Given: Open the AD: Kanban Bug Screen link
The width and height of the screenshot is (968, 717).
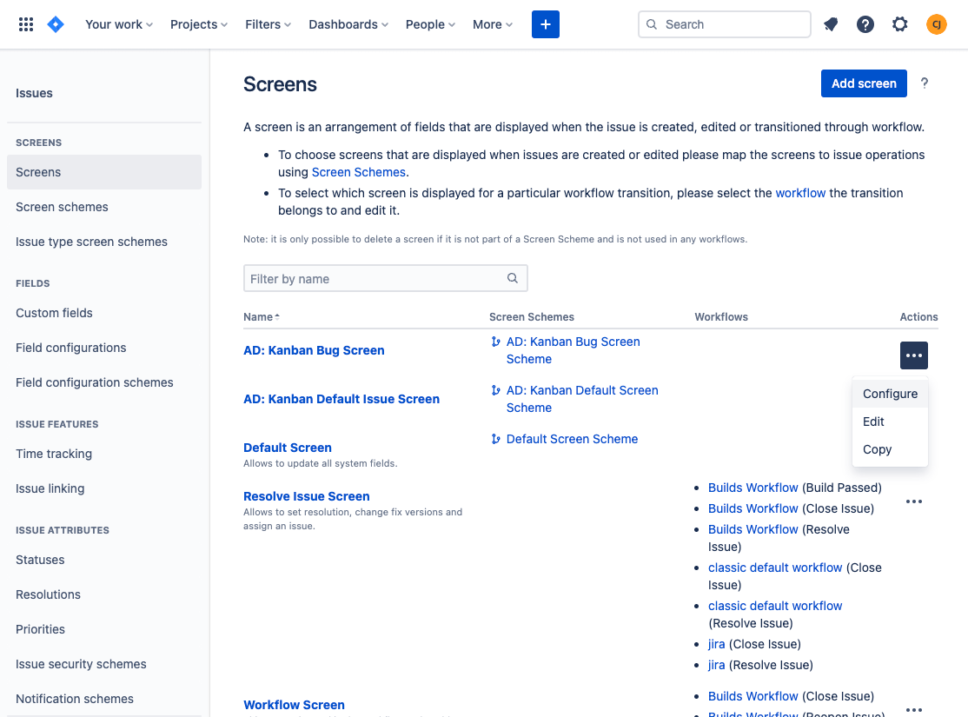Looking at the screenshot, I should 314,350.
